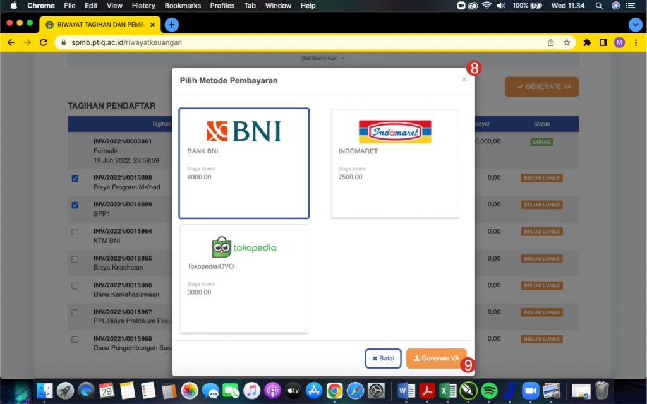This screenshot has width=647, height=404.
Task: Close the Pilih Metode Pembayaran dialog with the X
Action: pyautogui.click(x=464, y=79)
